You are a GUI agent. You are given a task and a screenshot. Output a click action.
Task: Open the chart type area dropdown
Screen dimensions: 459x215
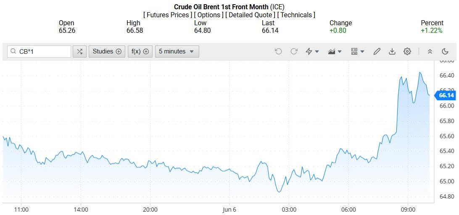(x=335, y=51)
